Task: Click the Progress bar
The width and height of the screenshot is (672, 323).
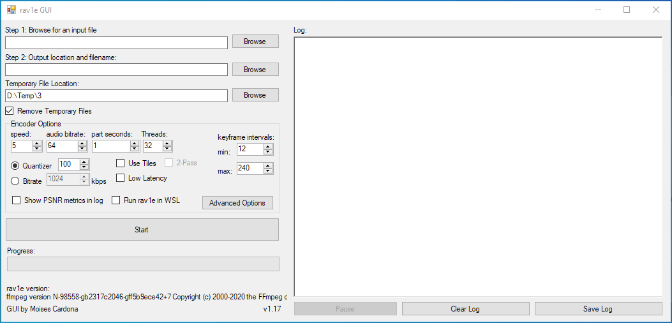Action: (x=143, y=264)
